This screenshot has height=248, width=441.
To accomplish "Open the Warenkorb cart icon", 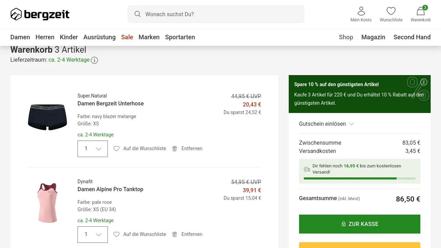I will click(421, 11).
